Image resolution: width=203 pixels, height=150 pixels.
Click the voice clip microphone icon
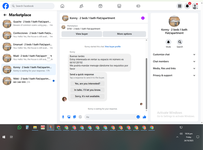(63, 117)
